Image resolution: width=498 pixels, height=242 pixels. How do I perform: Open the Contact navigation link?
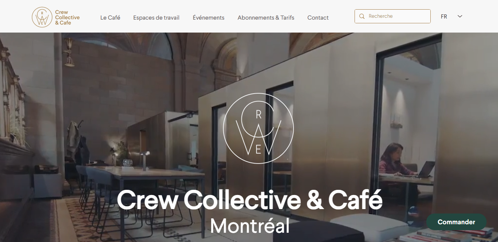(318, 17)
